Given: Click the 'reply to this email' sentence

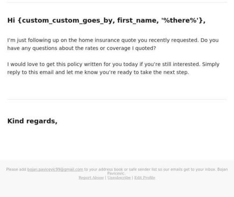Looking at the screenshot, I should [98, 72].
